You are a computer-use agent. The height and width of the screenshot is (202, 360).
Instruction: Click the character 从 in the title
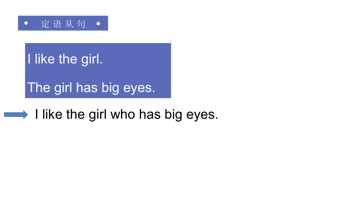(69, 24)
